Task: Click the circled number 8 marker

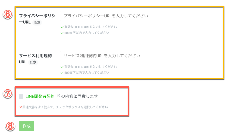Action: coord(10,126)
